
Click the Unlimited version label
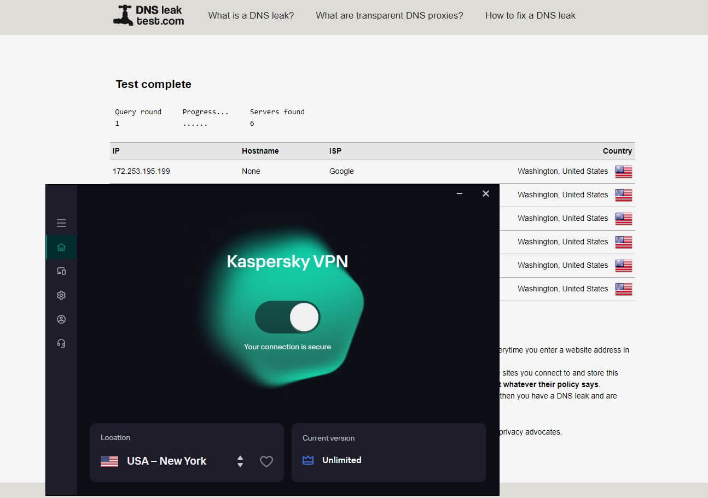click(x=342, y=460)
